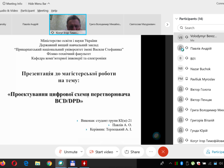
Task: Click Hide Menu Bar
Action: tap(39, 4)
